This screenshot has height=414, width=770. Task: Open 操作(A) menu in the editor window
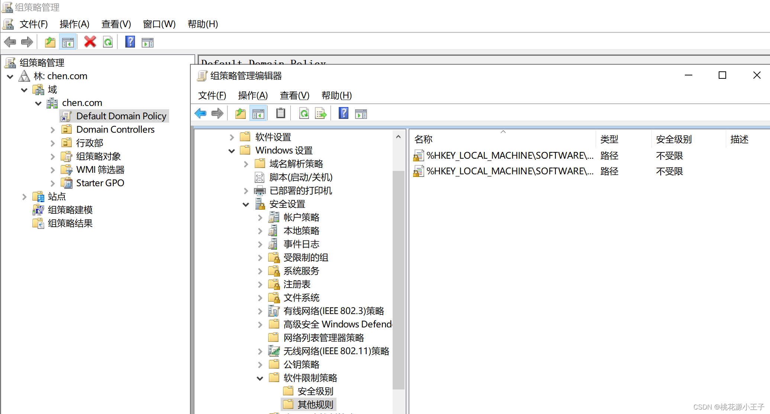point(253,96)
